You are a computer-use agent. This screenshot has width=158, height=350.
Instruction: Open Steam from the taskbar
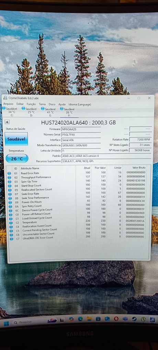click(134, 319)
